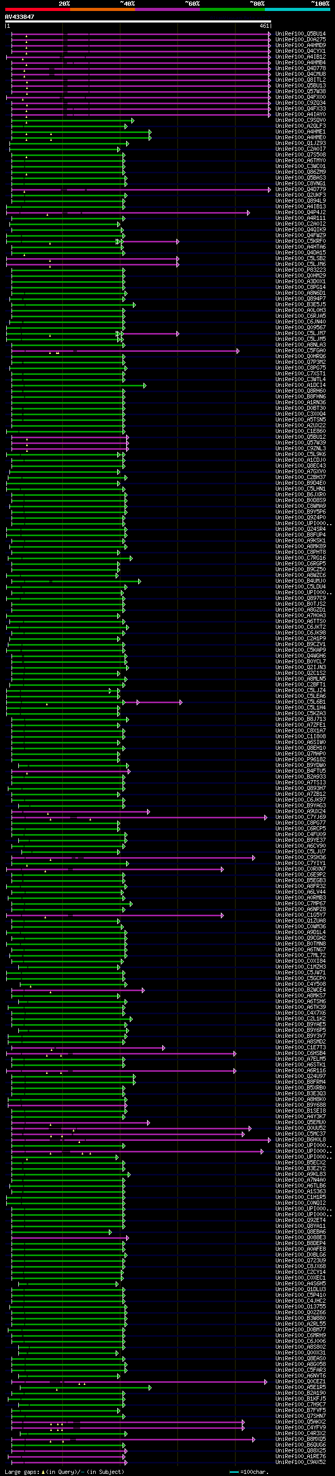Select the UniRef100_Q4D779 entry

point(300,190)
